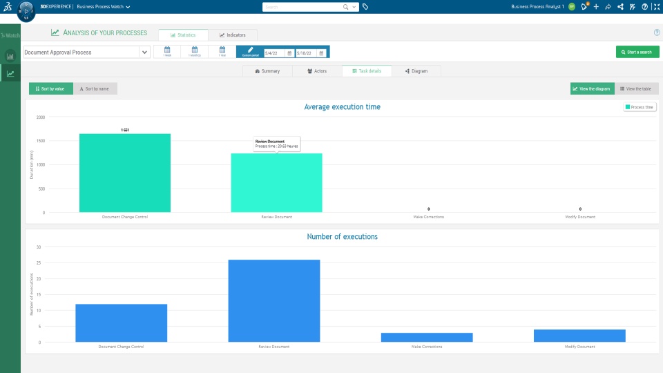Switch to the Indicators tab
The height and width of the screenshot is (373, 663).
pyautogui.click(x=233, y=35)
